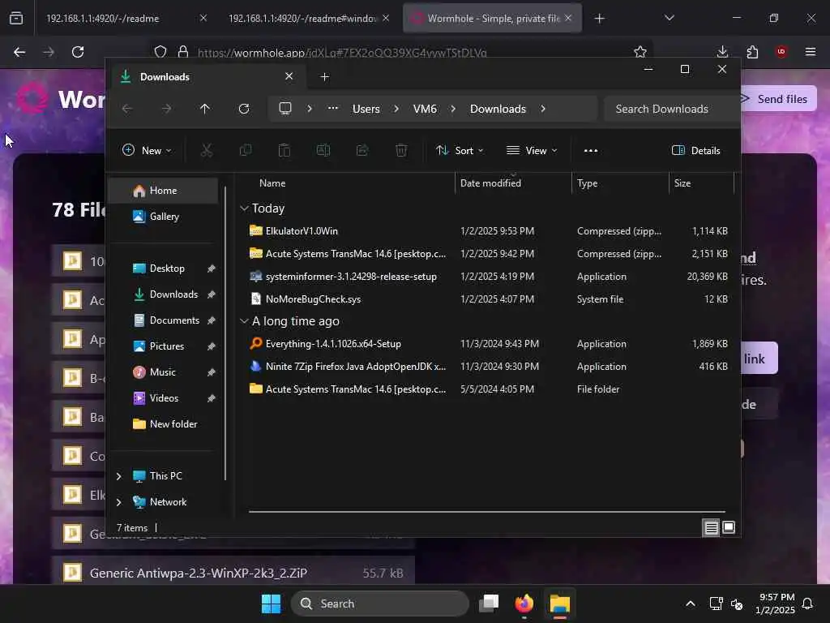The image size is (830, 623).
Task: Click the chevron after Downloads in breadcrumb
Action: pyautogui.click(x=543, y=109)
